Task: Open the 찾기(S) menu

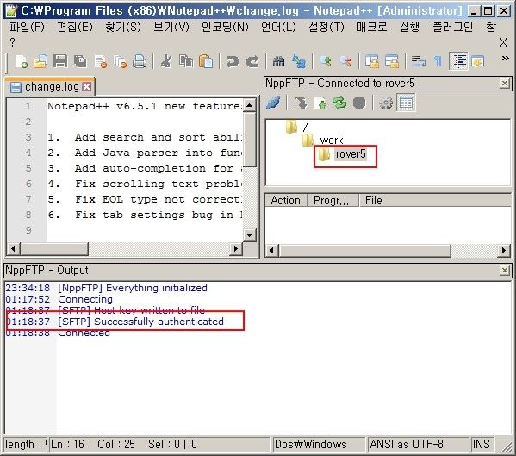Action: pyautogui.click(x=122, y=27)
